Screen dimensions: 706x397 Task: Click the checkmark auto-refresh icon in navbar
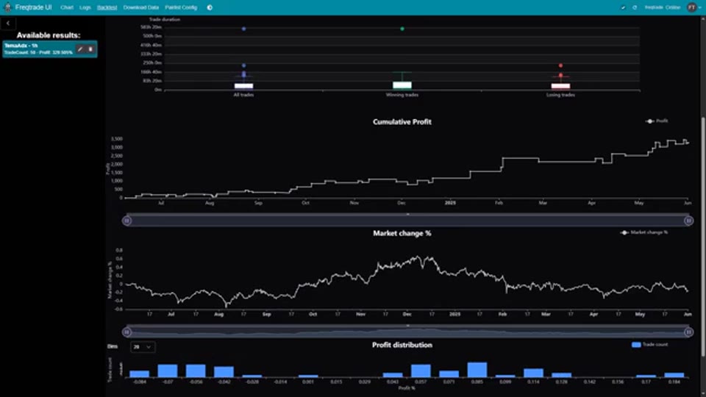[623, 7]
